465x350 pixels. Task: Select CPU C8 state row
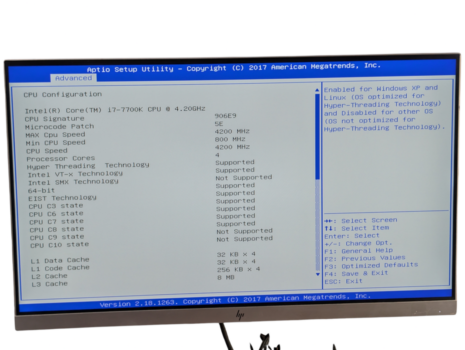coord(142,226)
